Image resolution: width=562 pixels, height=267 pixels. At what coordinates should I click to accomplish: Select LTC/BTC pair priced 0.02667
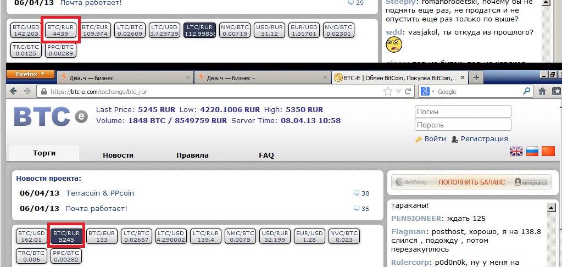pyautogui.click(x=137, y=236)
